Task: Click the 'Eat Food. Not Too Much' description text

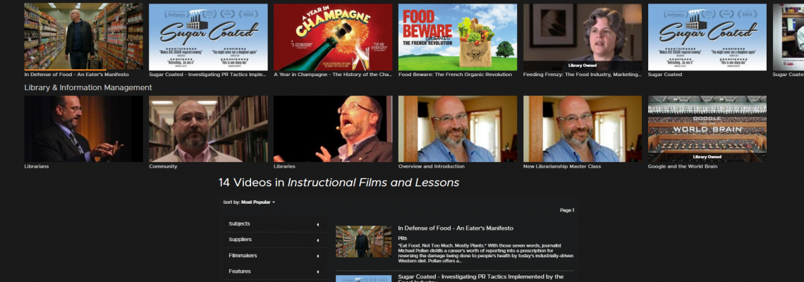Action: (x=486, y=253)
